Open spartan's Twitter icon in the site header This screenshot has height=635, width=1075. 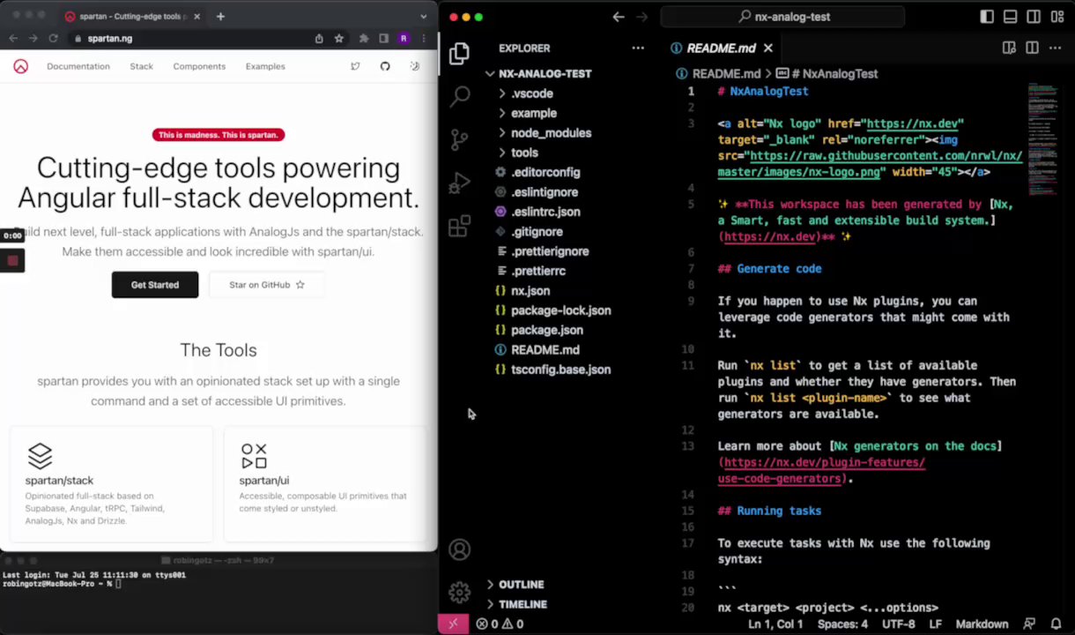(x=355, y=66)
